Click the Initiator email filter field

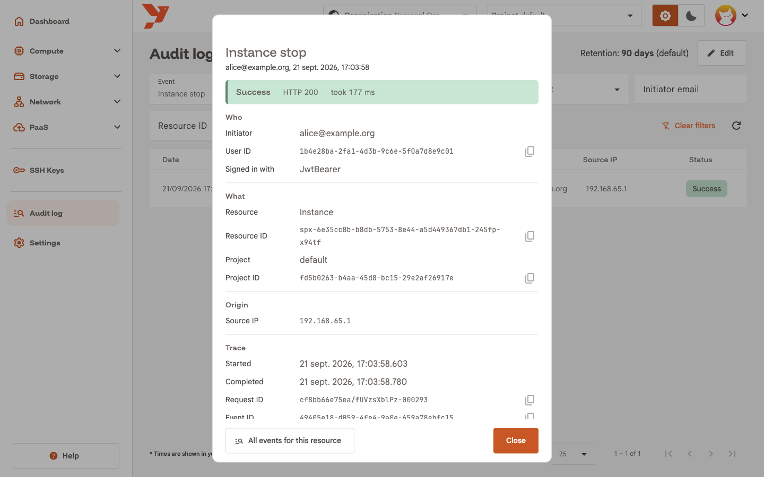pos(690,89)
